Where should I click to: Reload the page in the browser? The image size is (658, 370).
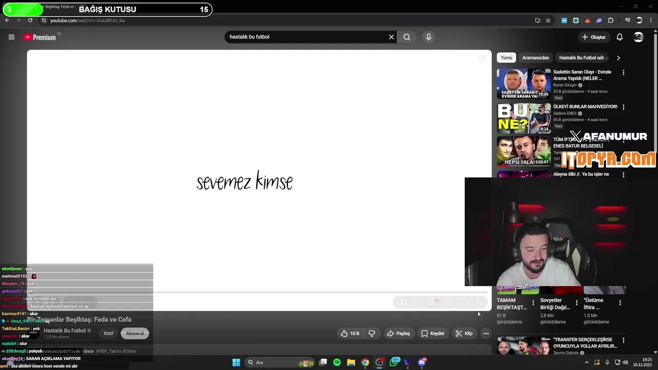30,21
